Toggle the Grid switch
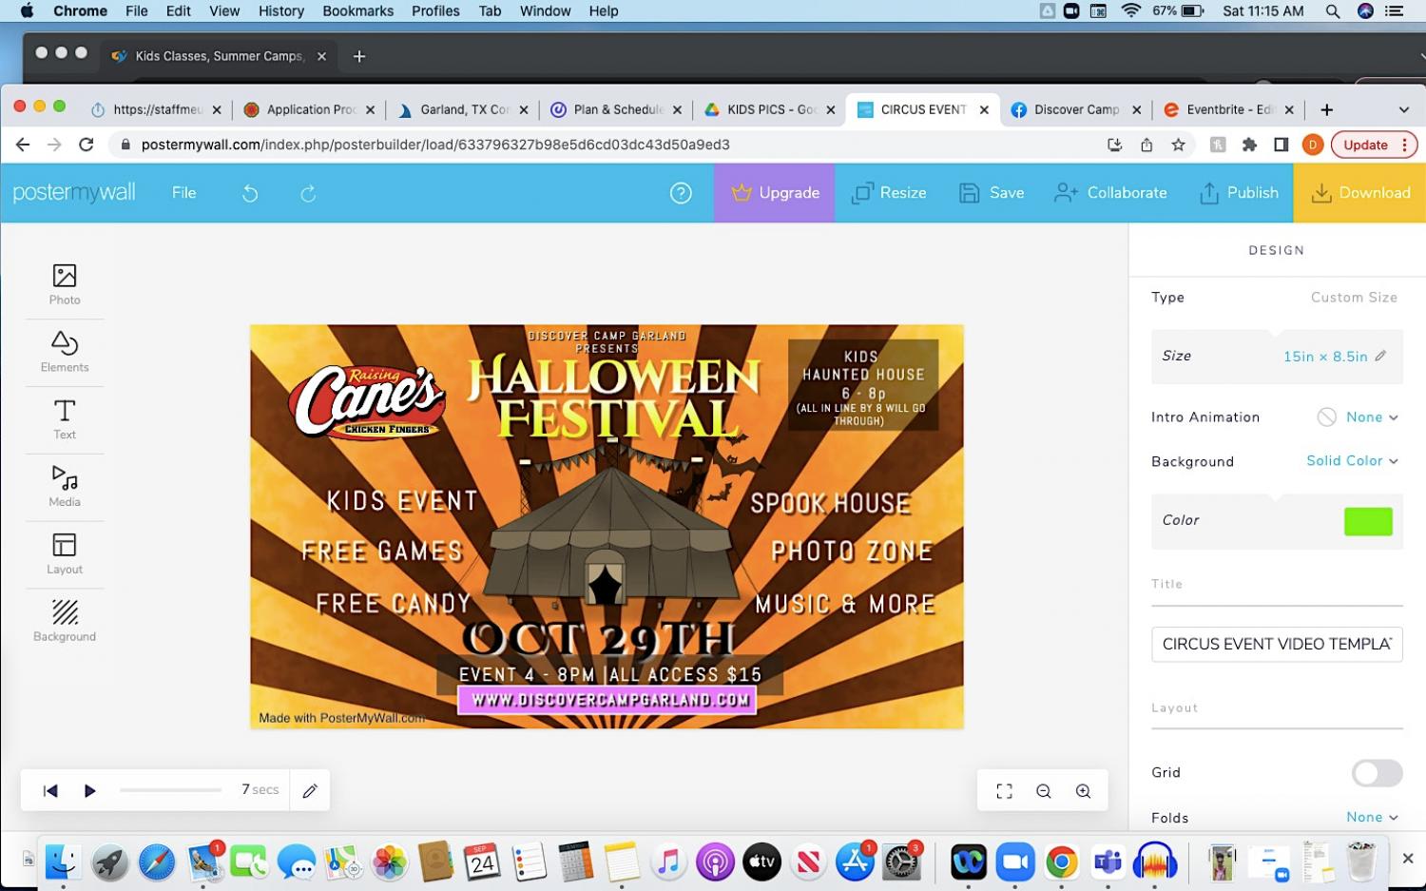This screenshot has width=1426, height=891. click(1377, 773)
